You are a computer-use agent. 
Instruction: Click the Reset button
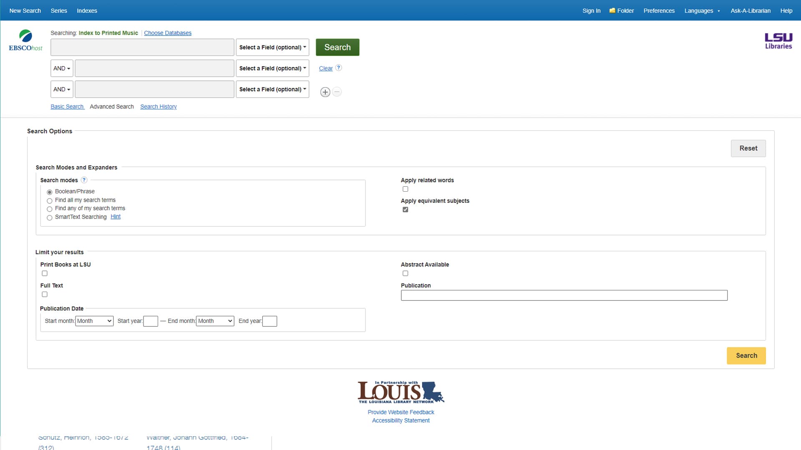click(748, 148)
